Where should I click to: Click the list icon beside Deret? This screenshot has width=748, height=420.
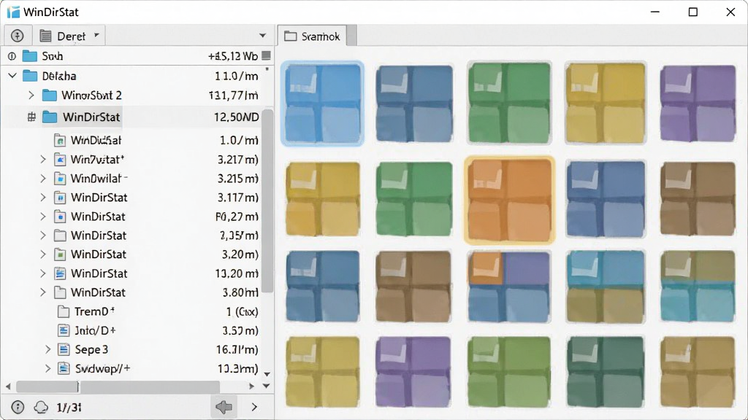coord(45,36)
